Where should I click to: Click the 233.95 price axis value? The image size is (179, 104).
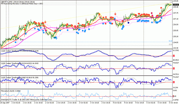coord(176,48)
